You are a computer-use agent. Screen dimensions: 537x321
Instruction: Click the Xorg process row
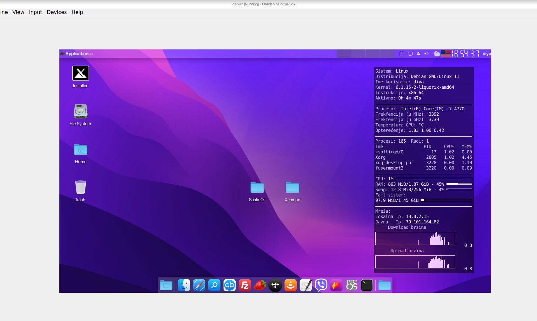[424, 157]
